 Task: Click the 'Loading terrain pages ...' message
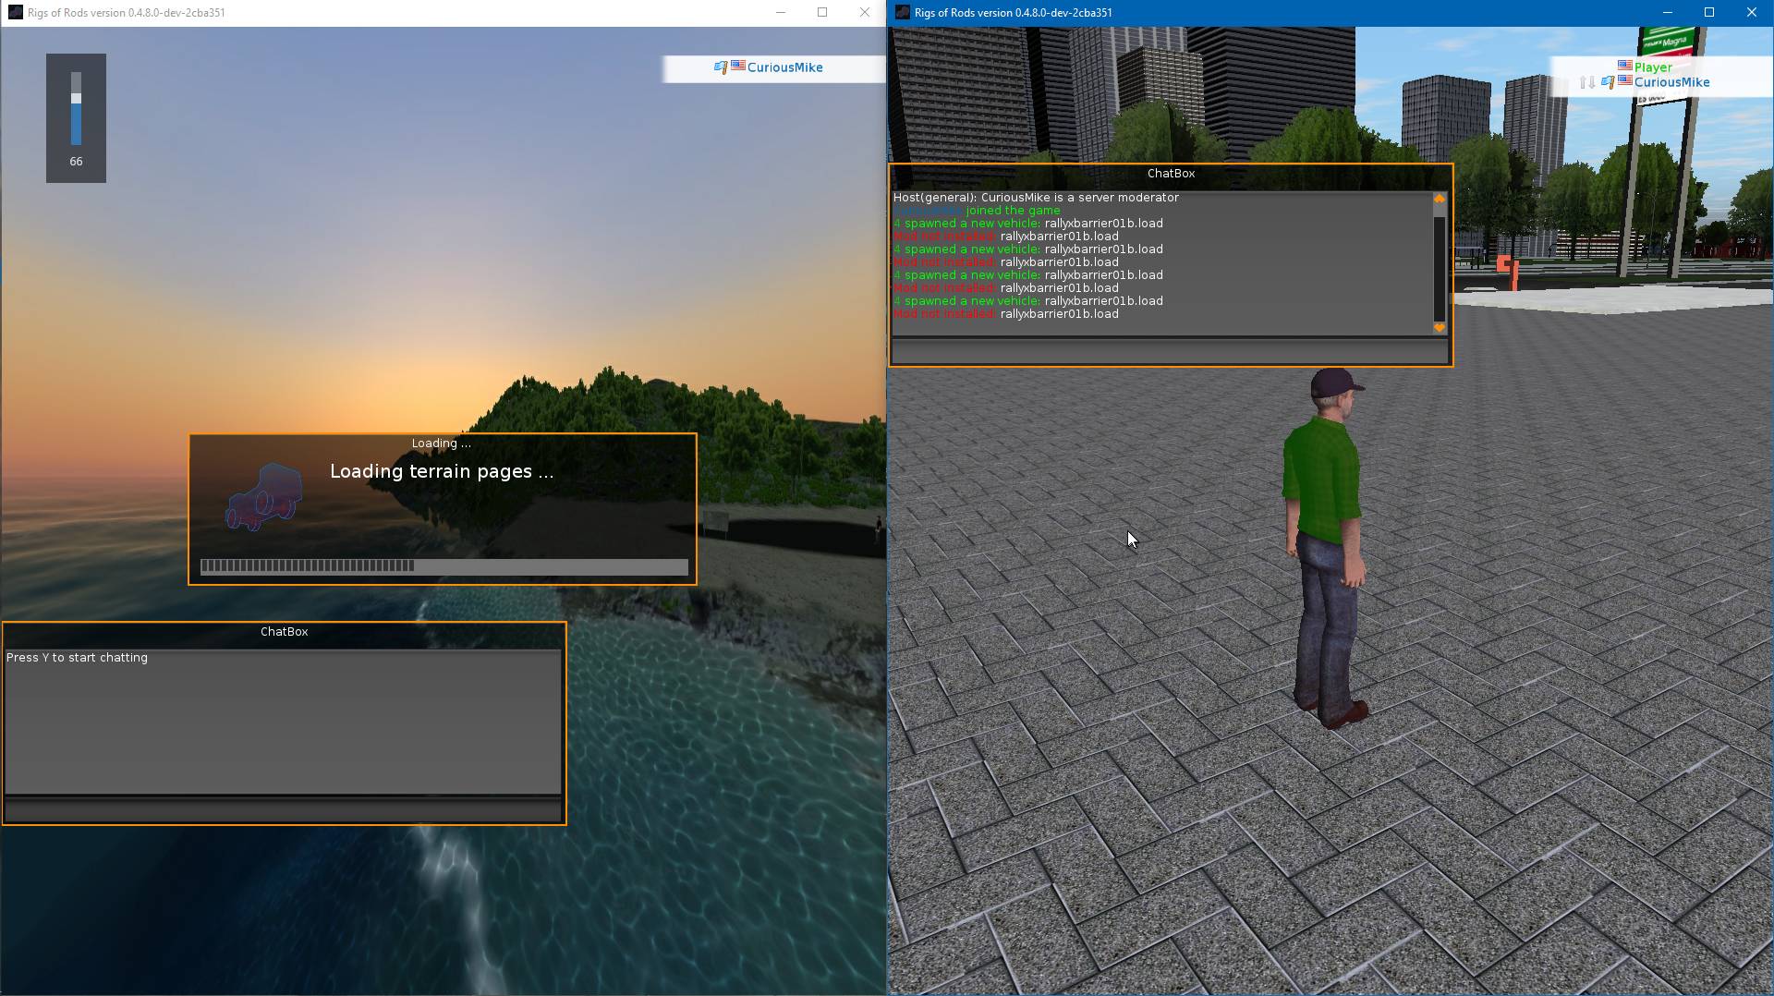click(442, 471)
